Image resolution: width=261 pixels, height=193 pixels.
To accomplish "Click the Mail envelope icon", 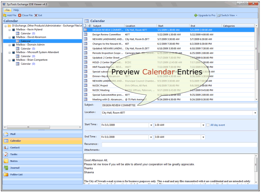I will 6,134.
